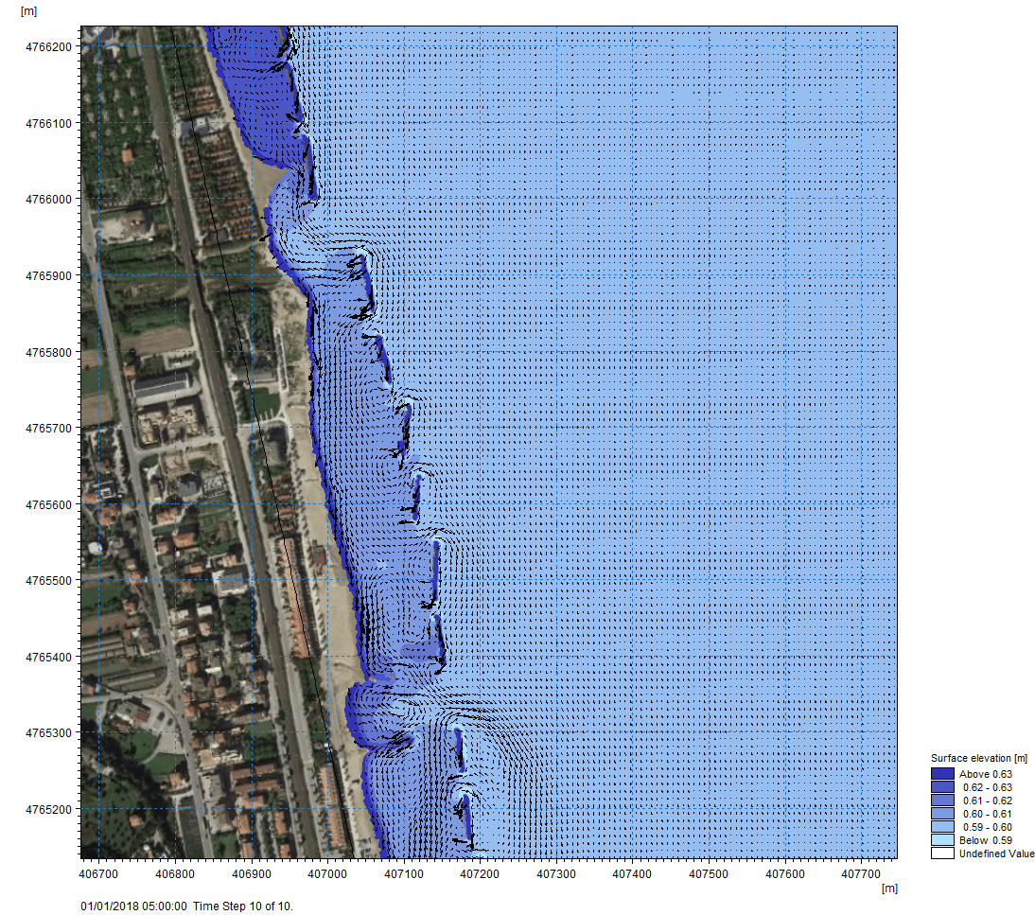
Task: Click x-axis label 406800
Action: tap(175, 874)
